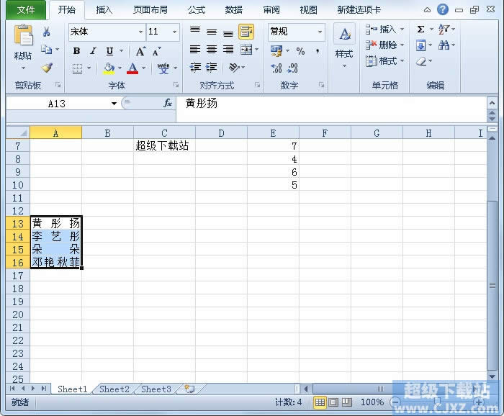The image size is (504, 416).
Task: Click the Paste (粘贴) button
Action: (x=23, y=43)
